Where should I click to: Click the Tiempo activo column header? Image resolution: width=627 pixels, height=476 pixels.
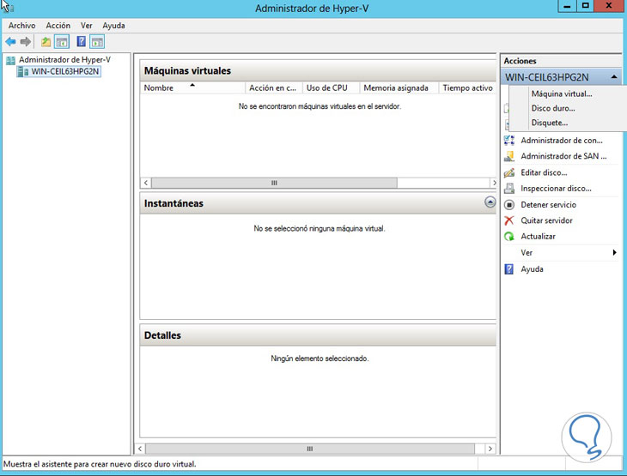tap(467, 87)
